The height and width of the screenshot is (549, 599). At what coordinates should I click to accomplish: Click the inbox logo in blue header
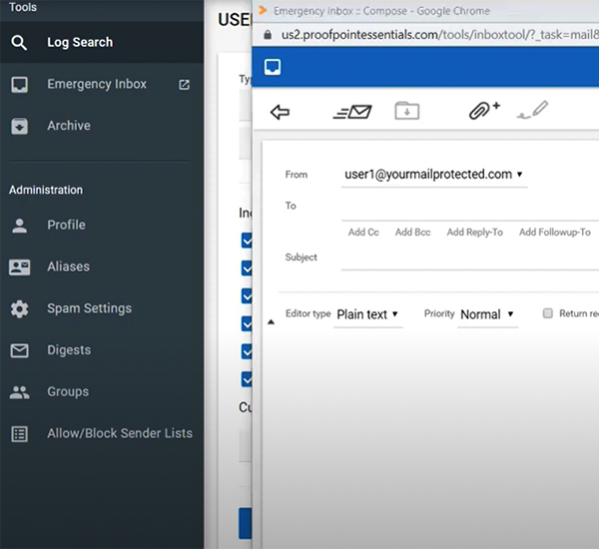(273, 67)
